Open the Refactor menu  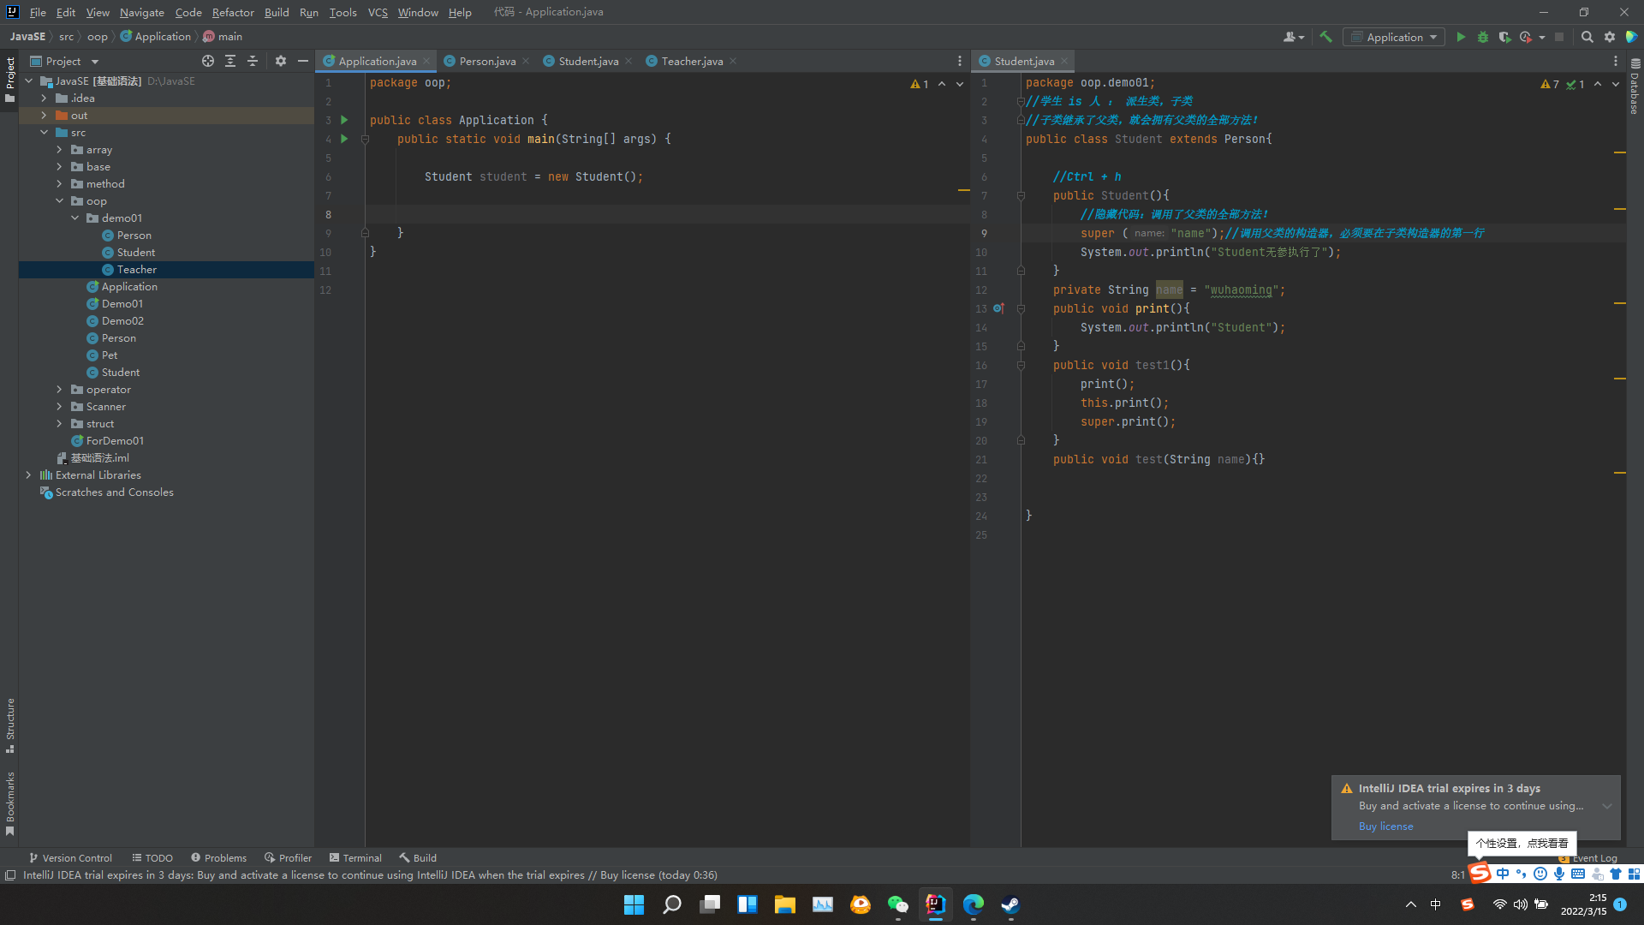[x=233, y=12]
